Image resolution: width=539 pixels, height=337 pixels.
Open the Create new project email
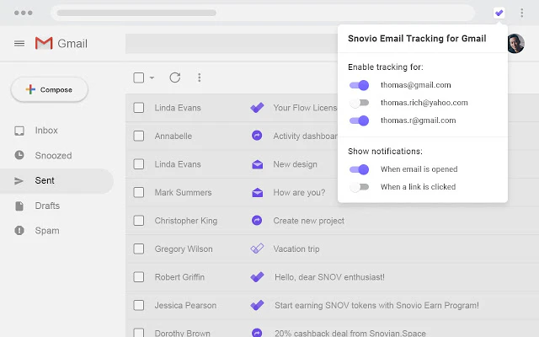[x=309, y=221]
